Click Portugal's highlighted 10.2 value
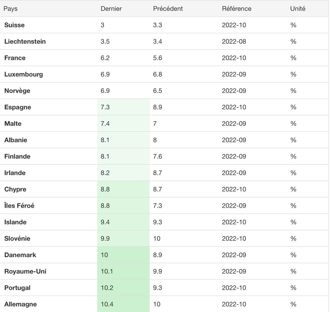 point(107,288)
